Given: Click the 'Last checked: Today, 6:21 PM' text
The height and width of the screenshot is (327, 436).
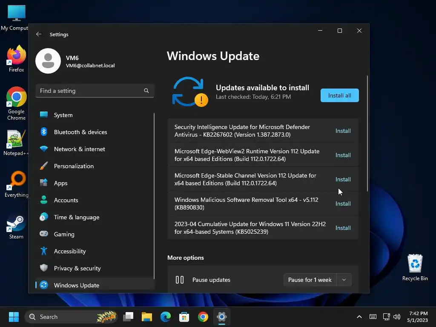Looking at the screenshot, I should pos(253,97).
